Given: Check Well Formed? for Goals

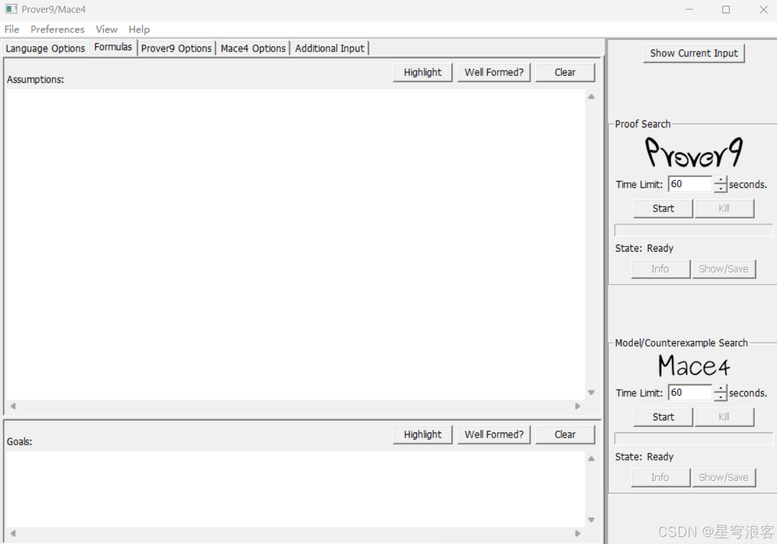Looking at the screenshot, I should pos(494,434).
